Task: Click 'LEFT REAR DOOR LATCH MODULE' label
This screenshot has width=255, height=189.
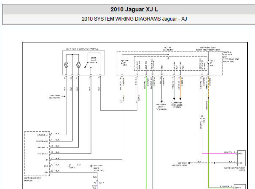Action: pyautogui.click(x=82, y=49)
